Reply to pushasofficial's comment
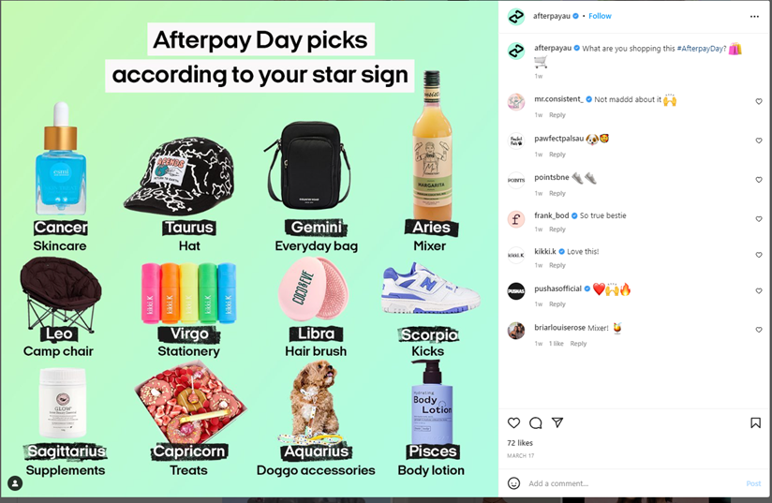This screenshot has height=503, width=772. click(x=557, y=304)
